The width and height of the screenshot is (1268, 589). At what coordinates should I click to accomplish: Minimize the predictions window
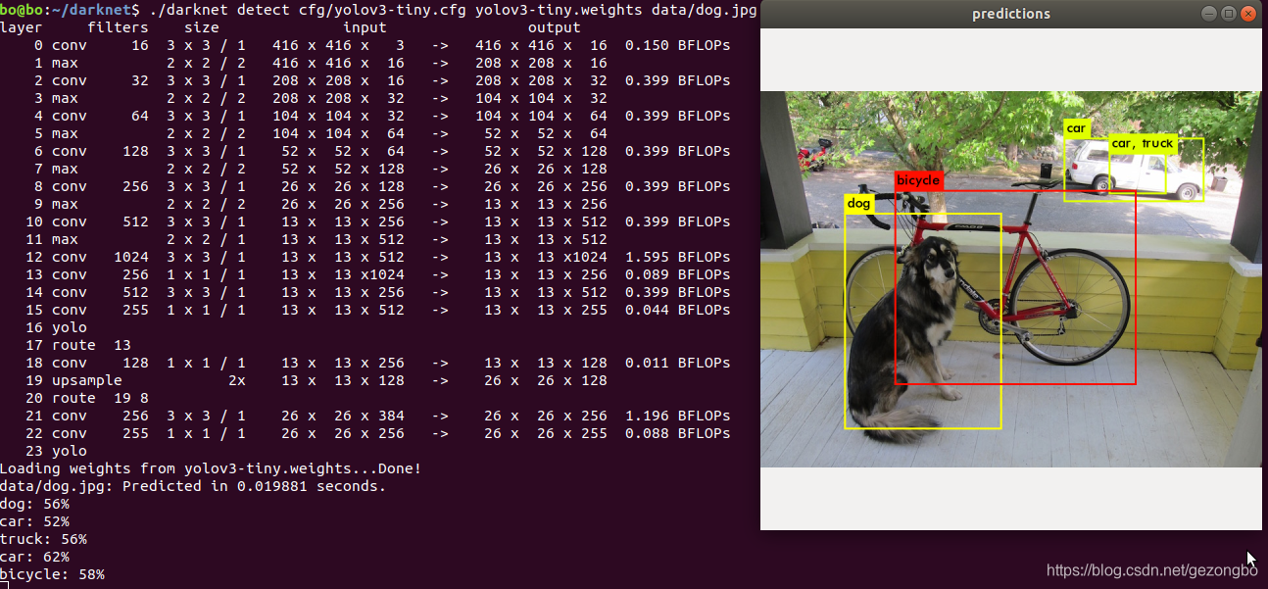1210,14
